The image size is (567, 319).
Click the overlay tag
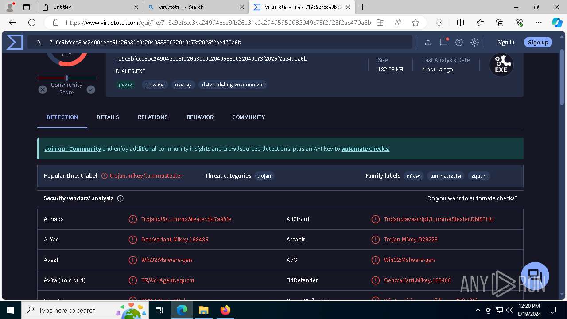point(183,85)
